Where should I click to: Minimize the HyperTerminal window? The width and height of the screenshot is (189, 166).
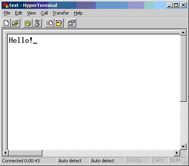(x=169, y=5)
